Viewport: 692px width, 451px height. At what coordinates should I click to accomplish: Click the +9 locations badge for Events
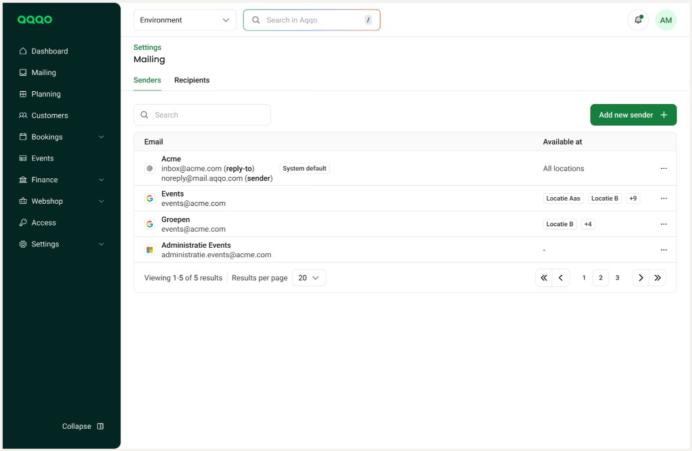point(633,198)
